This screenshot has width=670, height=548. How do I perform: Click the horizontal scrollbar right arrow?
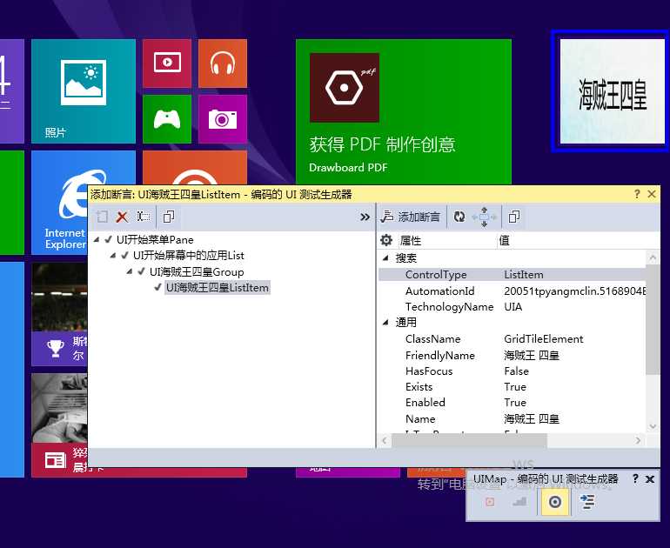point(638,440)
